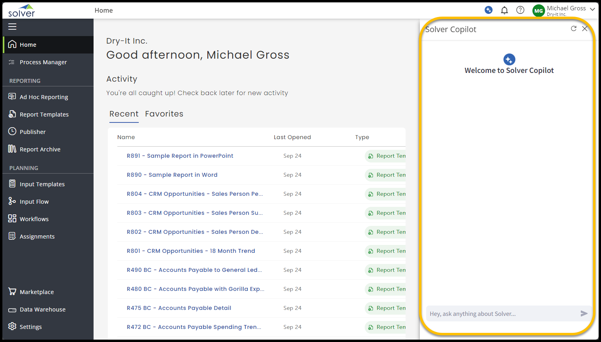The width and height of the screenshot is (601, 342).
Task: Refresh the Solver Copilot conversation
Action: coord(573,29)
